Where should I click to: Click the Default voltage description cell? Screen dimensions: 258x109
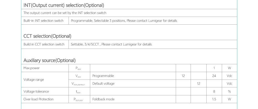(104, 84)
